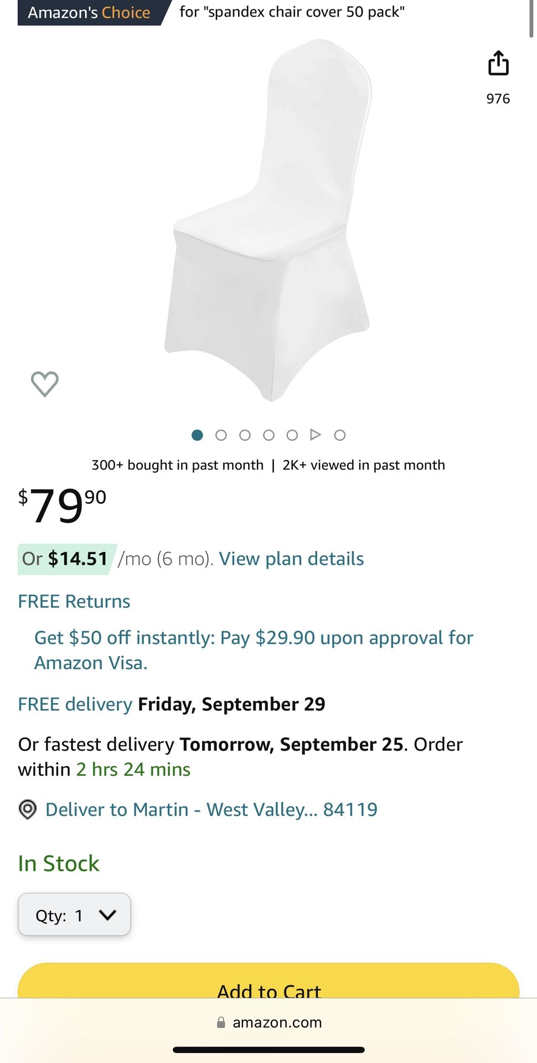
Task: Tap the white chair cover product image
Action: [x=268, y=221]
